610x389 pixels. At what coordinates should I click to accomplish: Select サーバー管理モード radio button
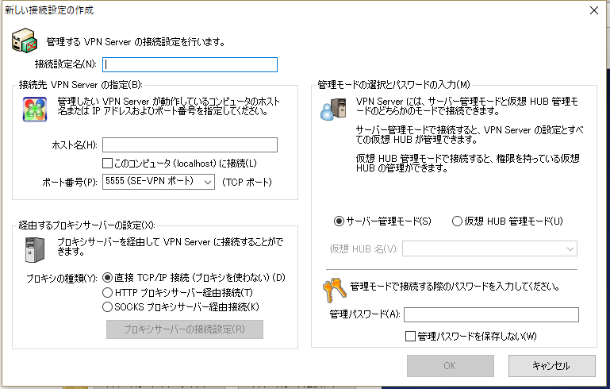pyautogui.click(x=340, y=221)
